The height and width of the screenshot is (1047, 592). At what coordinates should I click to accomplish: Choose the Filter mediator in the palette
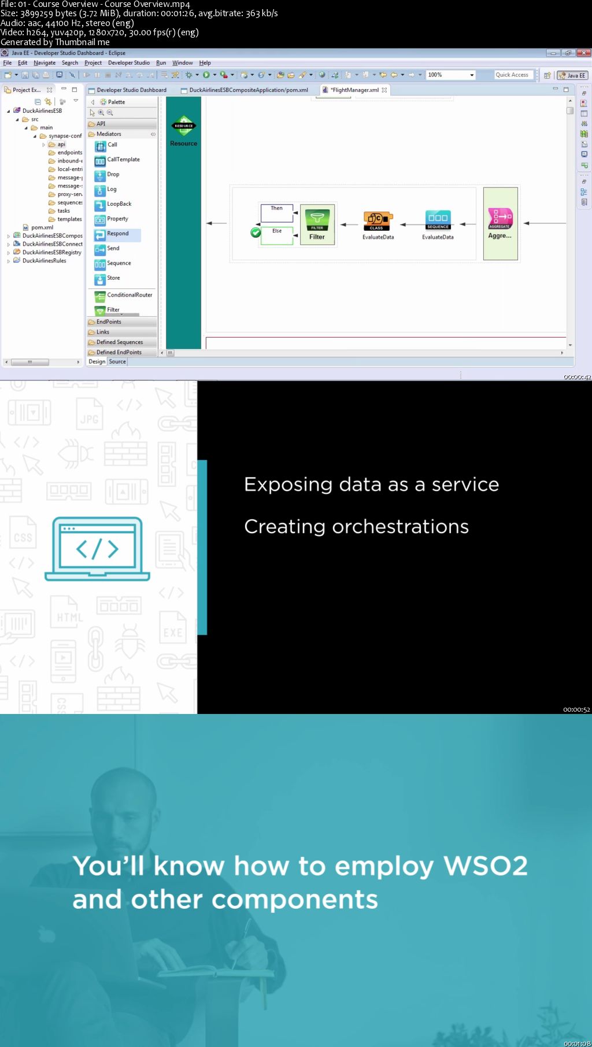click(108, 310)
